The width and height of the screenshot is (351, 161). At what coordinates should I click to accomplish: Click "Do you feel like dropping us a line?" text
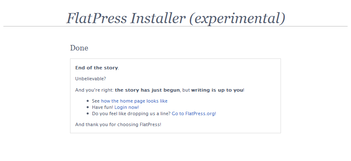131,113
